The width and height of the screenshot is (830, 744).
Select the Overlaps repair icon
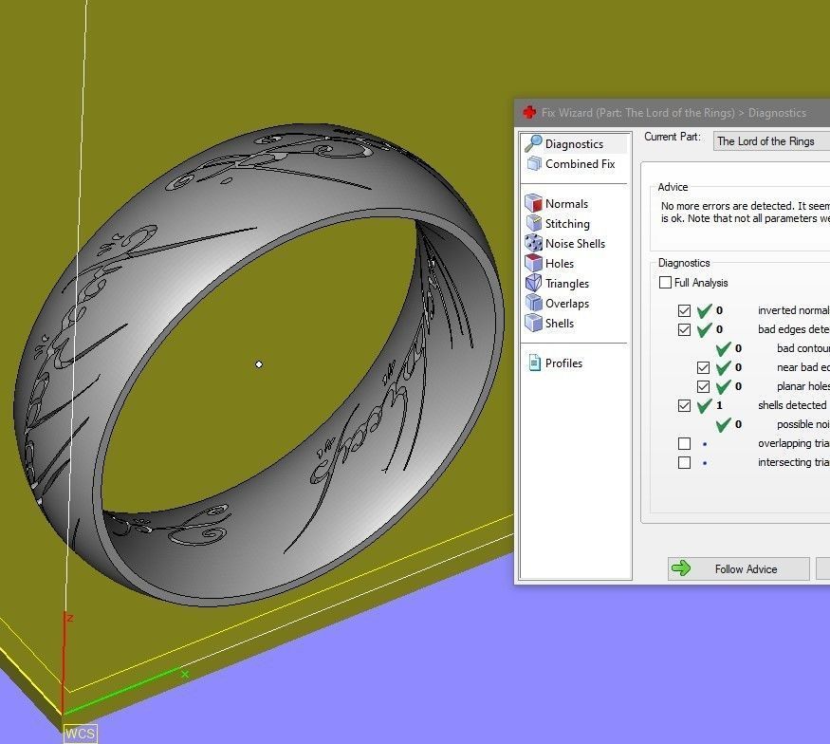[533, 303]
